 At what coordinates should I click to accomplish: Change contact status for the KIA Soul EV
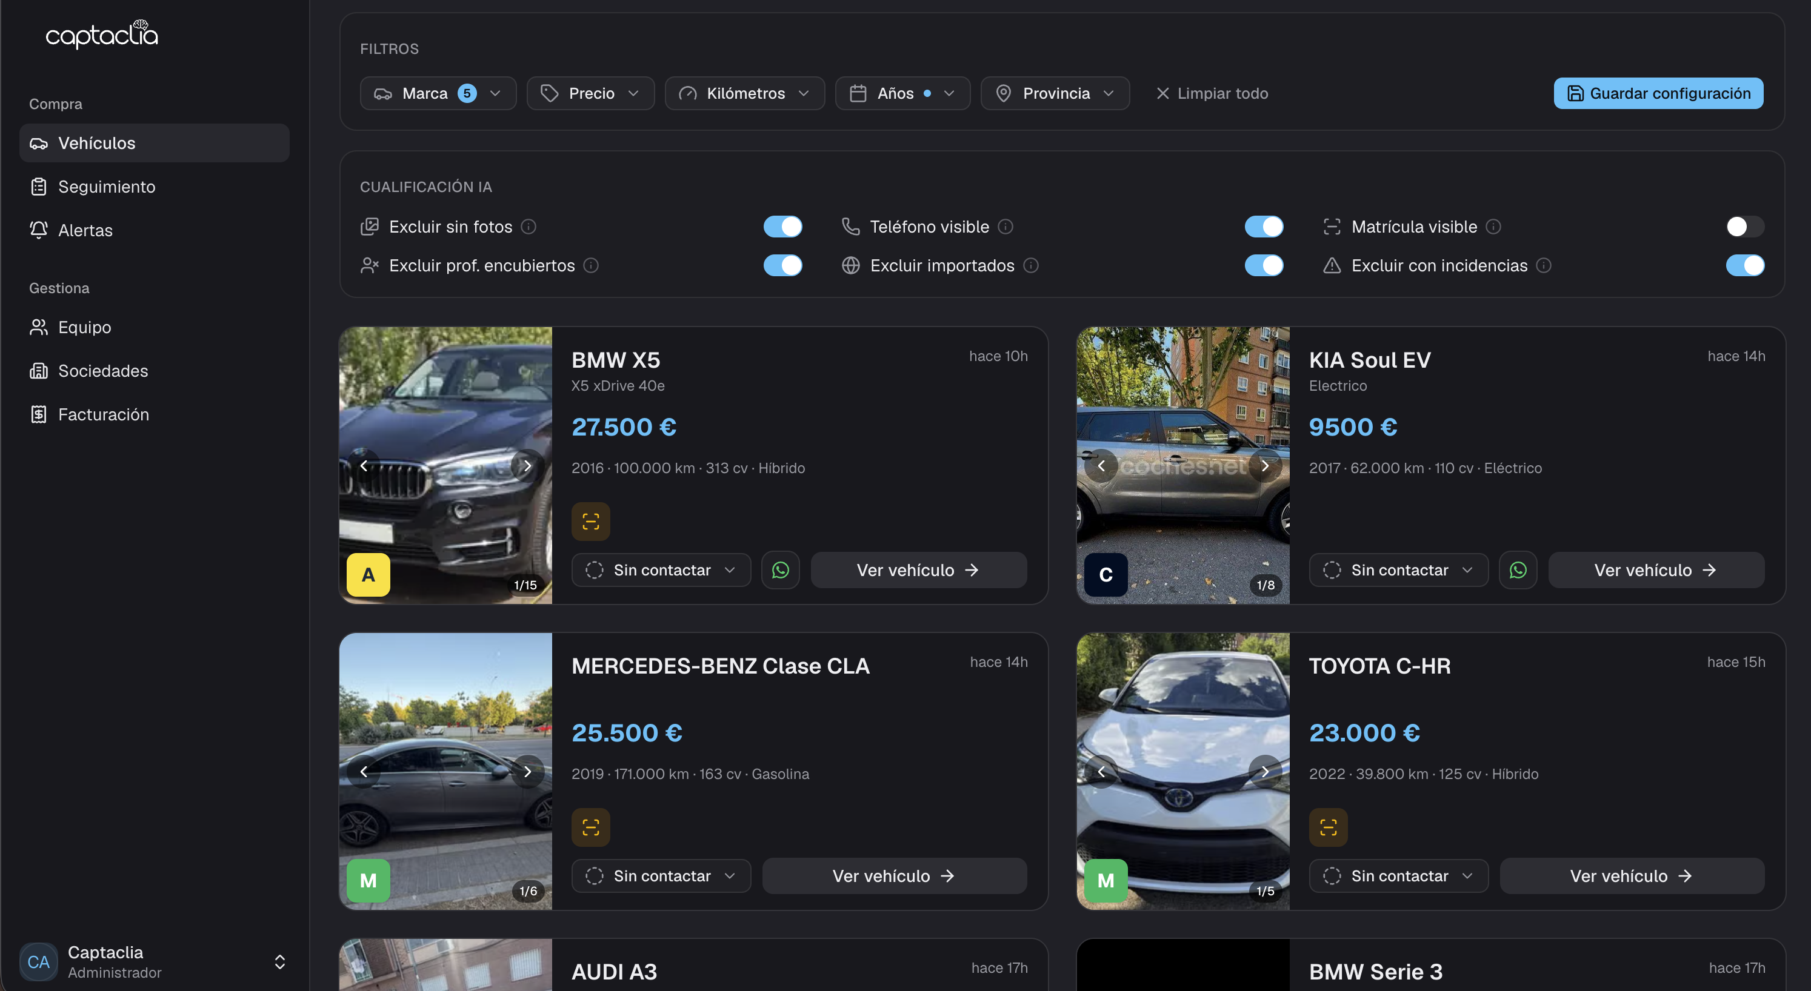[1398, 570]
